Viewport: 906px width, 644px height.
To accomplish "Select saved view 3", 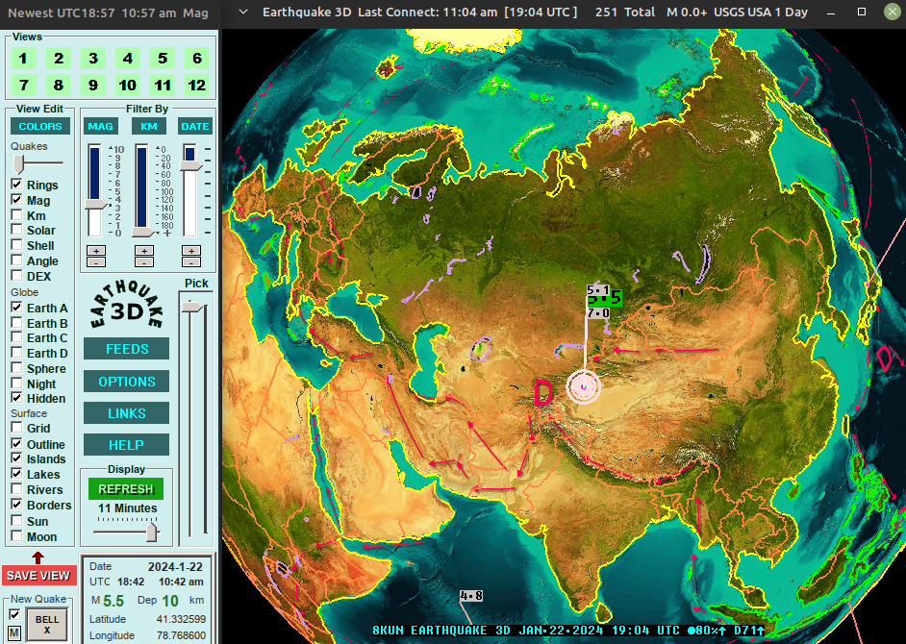I will [93, 59].
